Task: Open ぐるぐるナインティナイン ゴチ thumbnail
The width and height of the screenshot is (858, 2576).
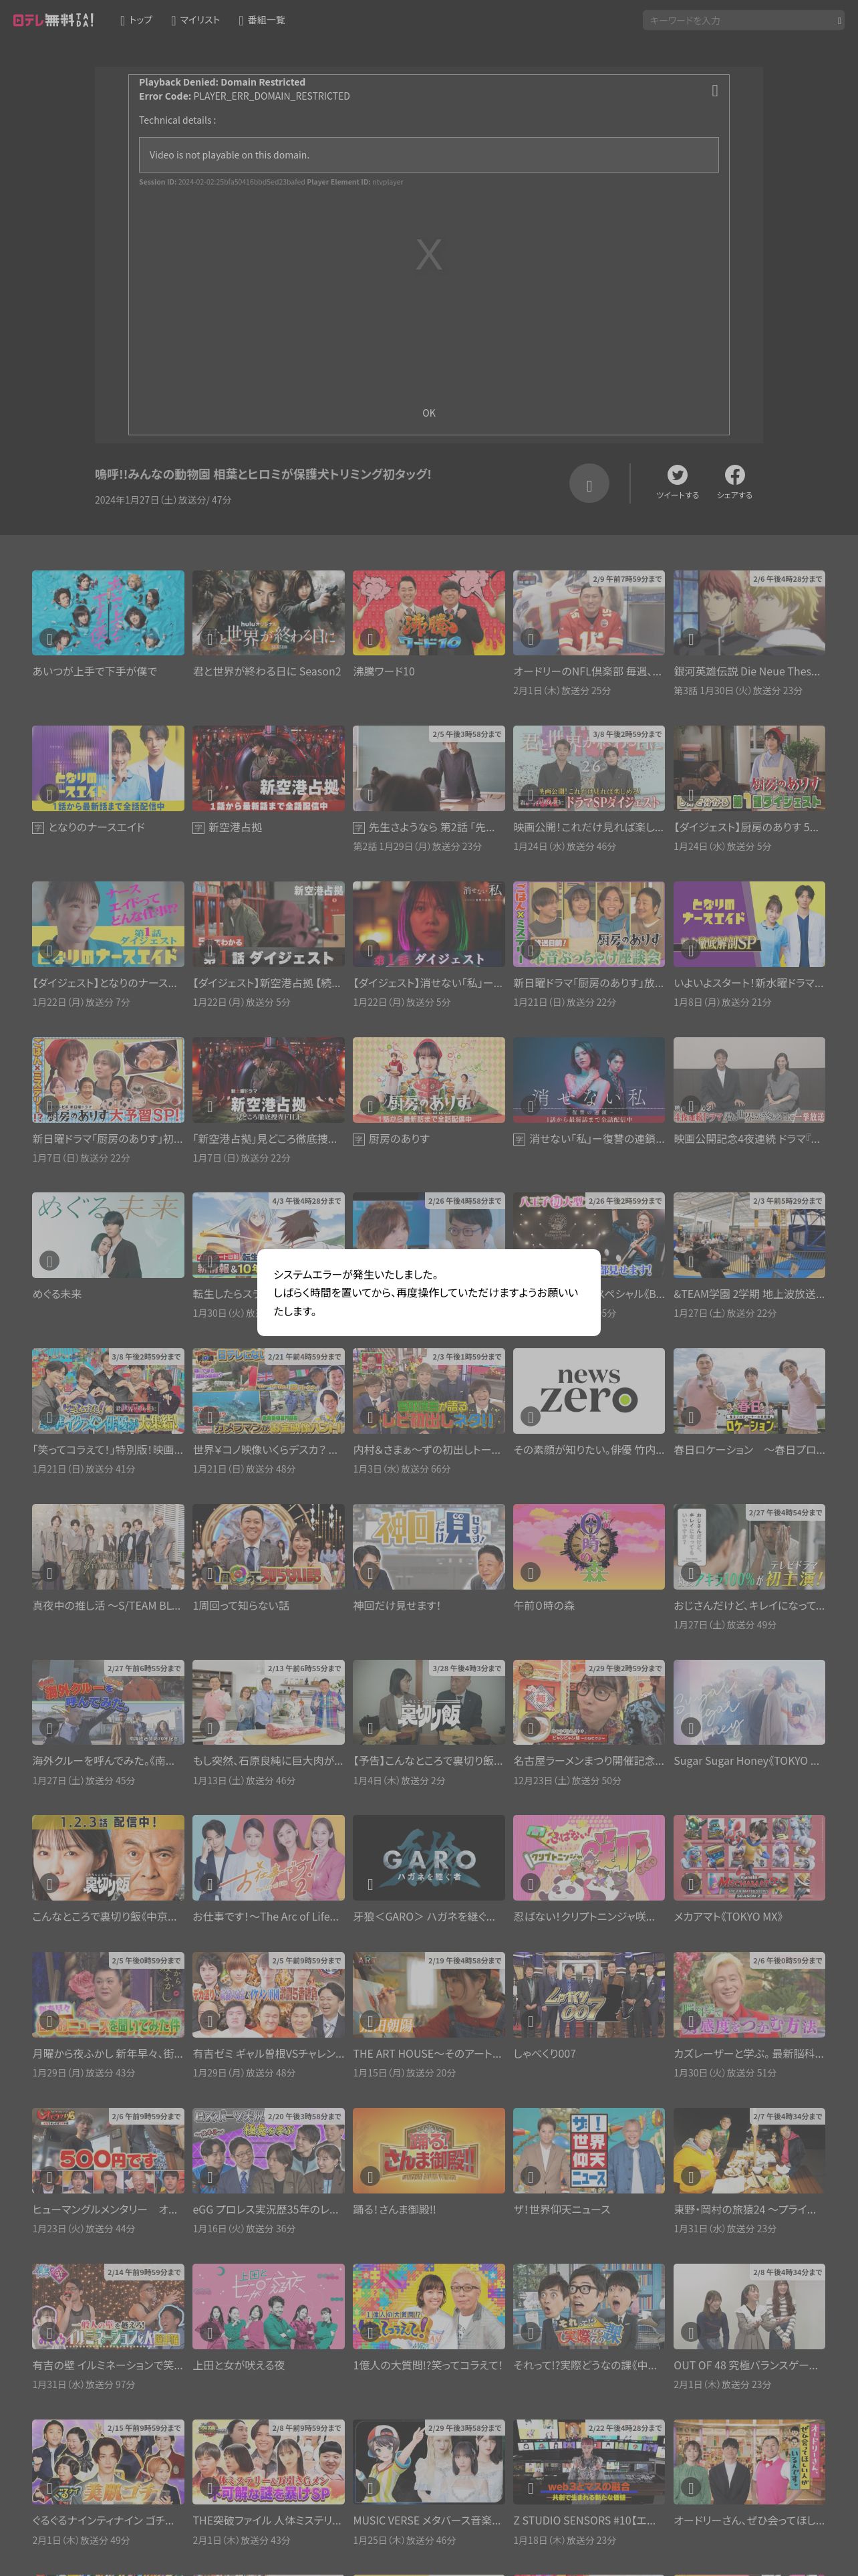Action: pos(108,2463)
